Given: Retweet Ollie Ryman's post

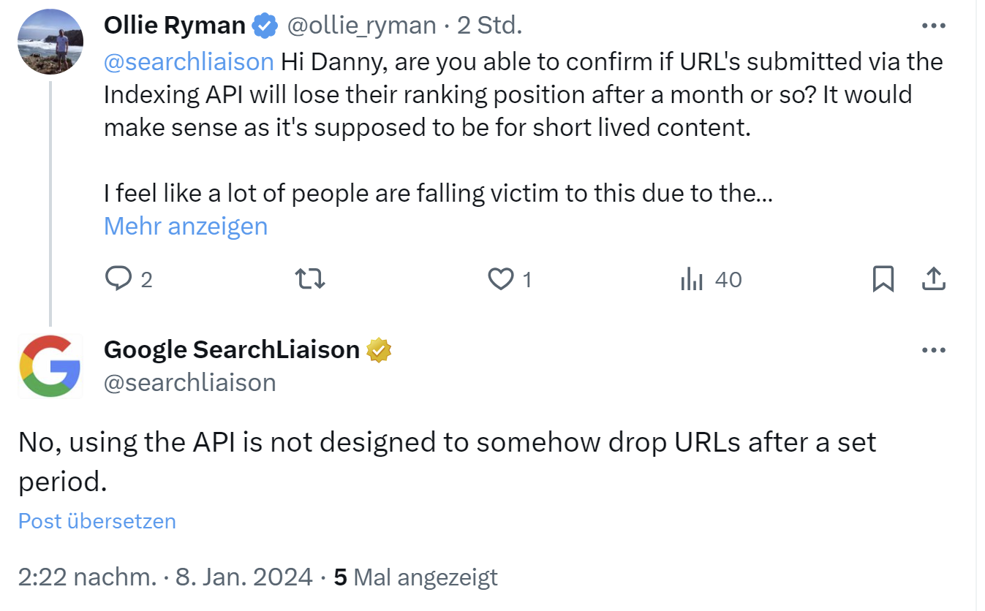Looking at the screenshot, I should (x=309, y=278).
